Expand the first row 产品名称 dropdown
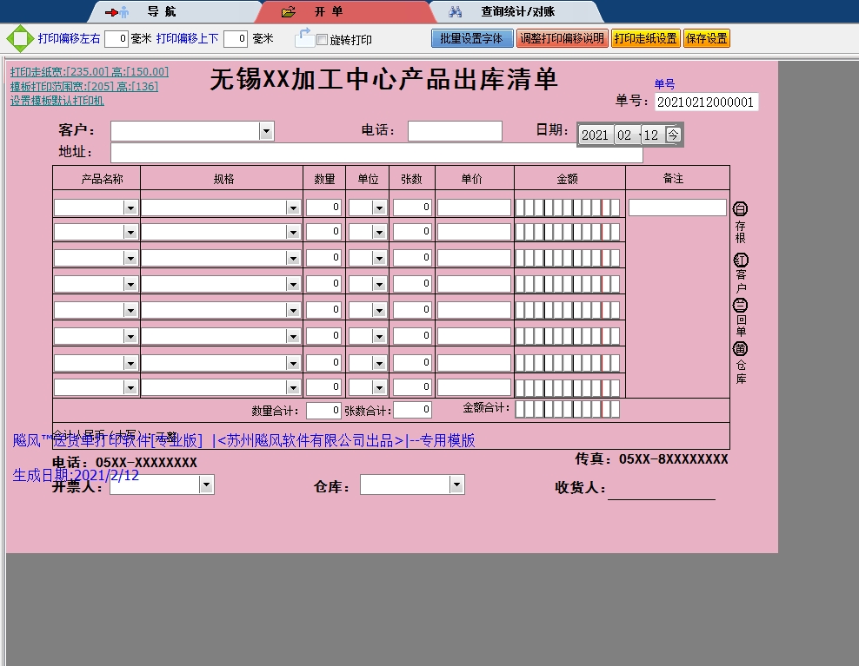 (130, 208)
